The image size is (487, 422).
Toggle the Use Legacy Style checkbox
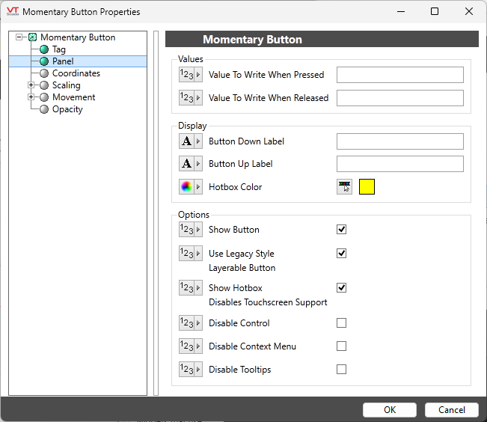click(x=341, y=254)
